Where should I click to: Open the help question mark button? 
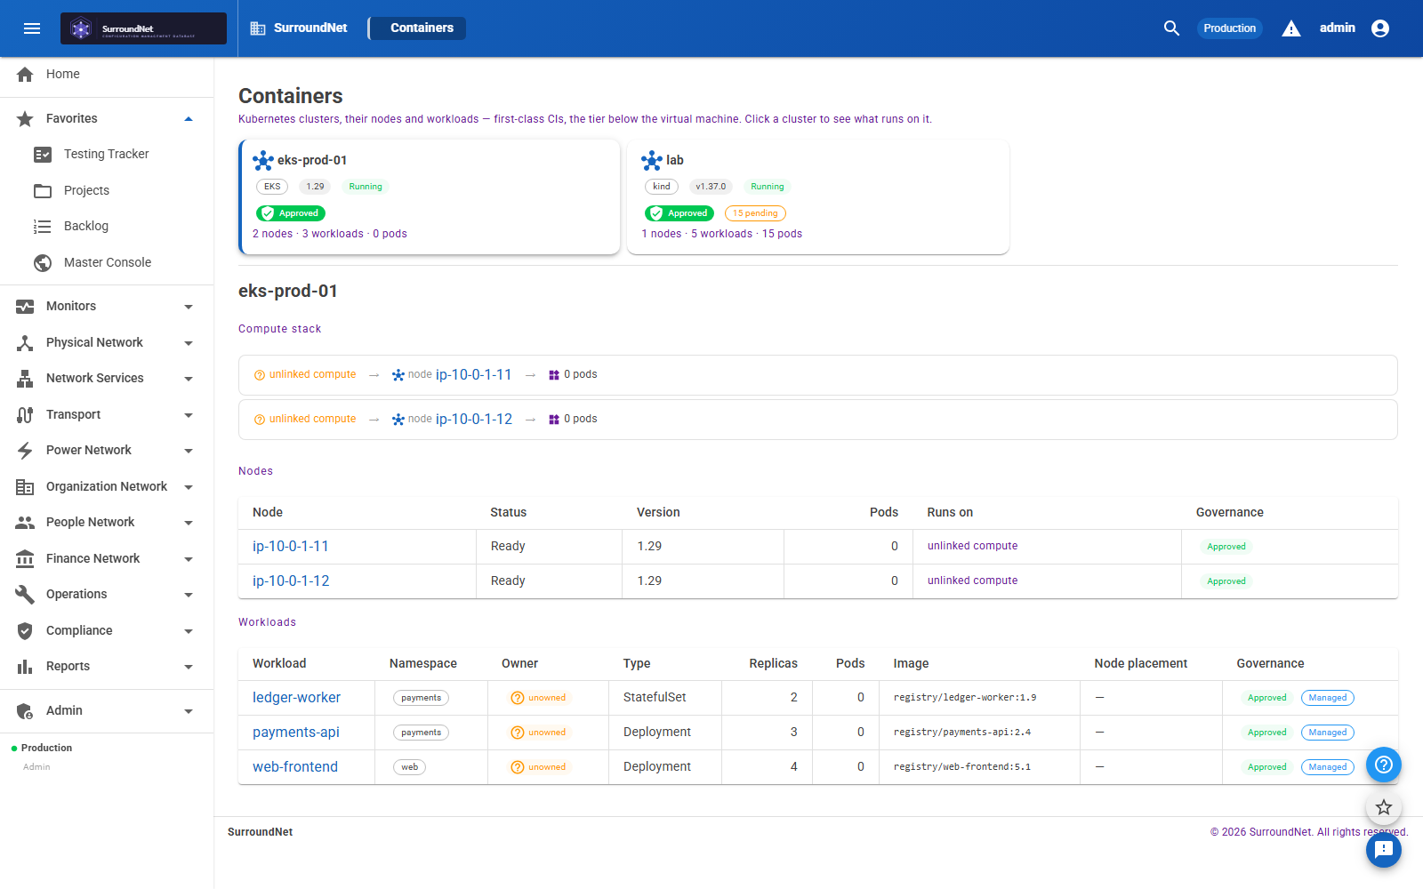(x=1384, y=765)
